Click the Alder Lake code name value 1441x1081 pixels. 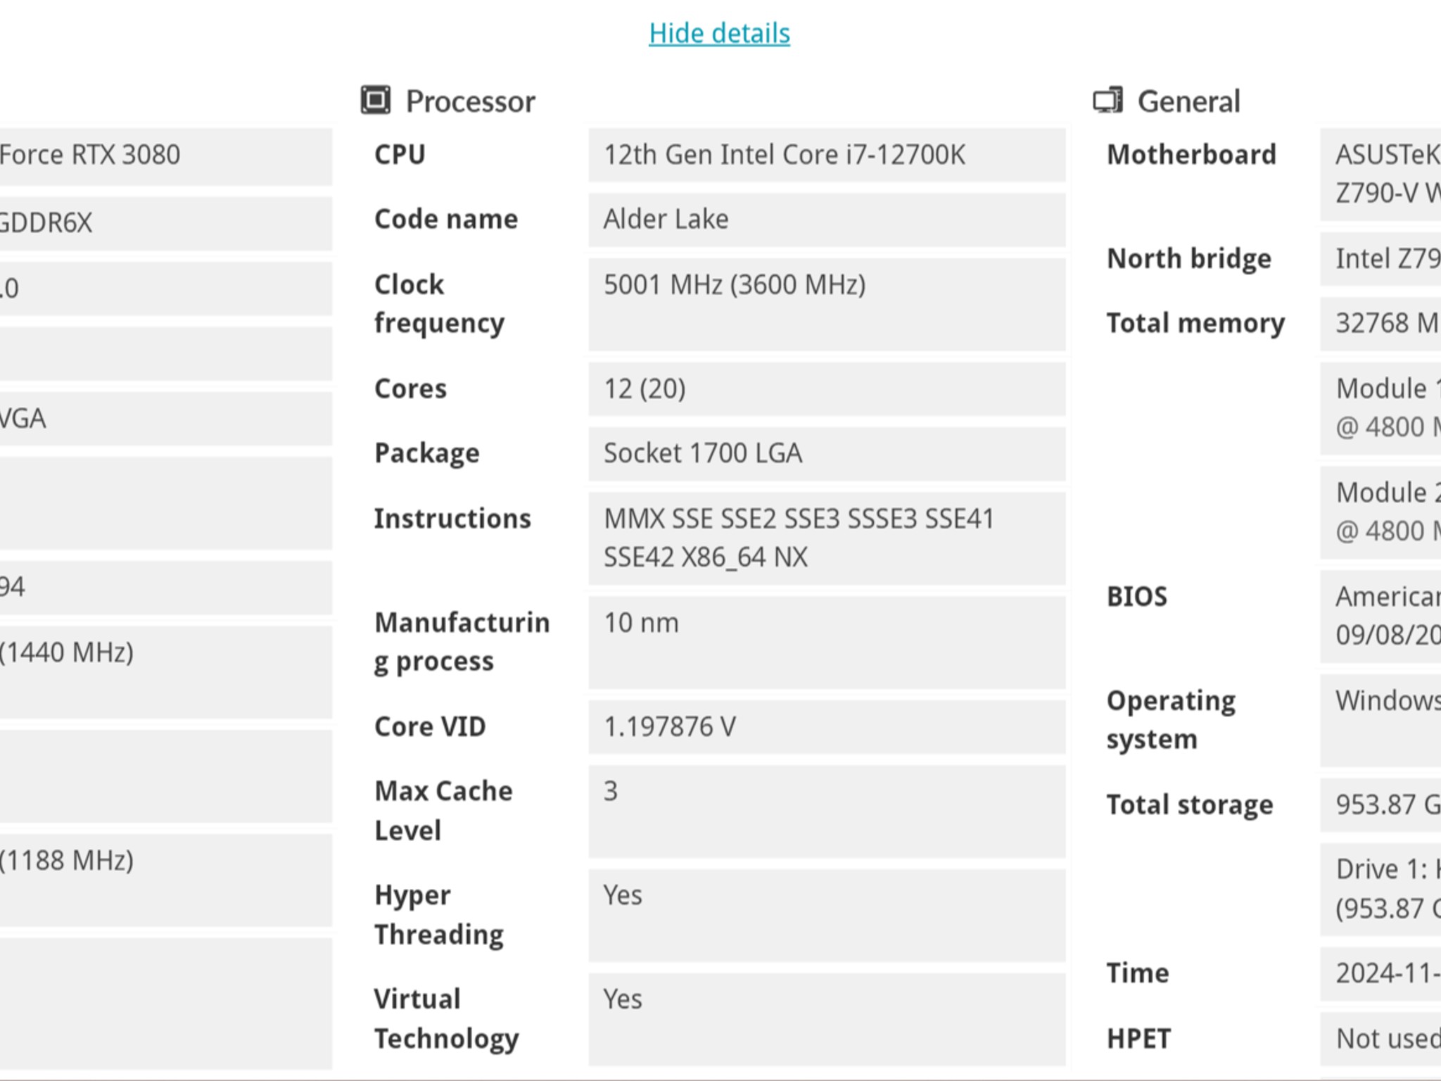(827, 220)
